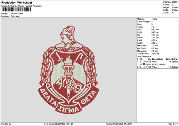Click the design name 'AEATAI 5.8in'
This screenshot has height=126, width=179.
[x=17, y=14]
